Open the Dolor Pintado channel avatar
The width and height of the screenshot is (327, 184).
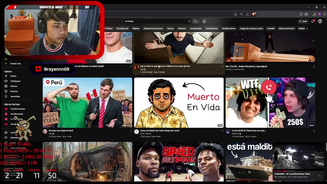(x=136, y=131)
